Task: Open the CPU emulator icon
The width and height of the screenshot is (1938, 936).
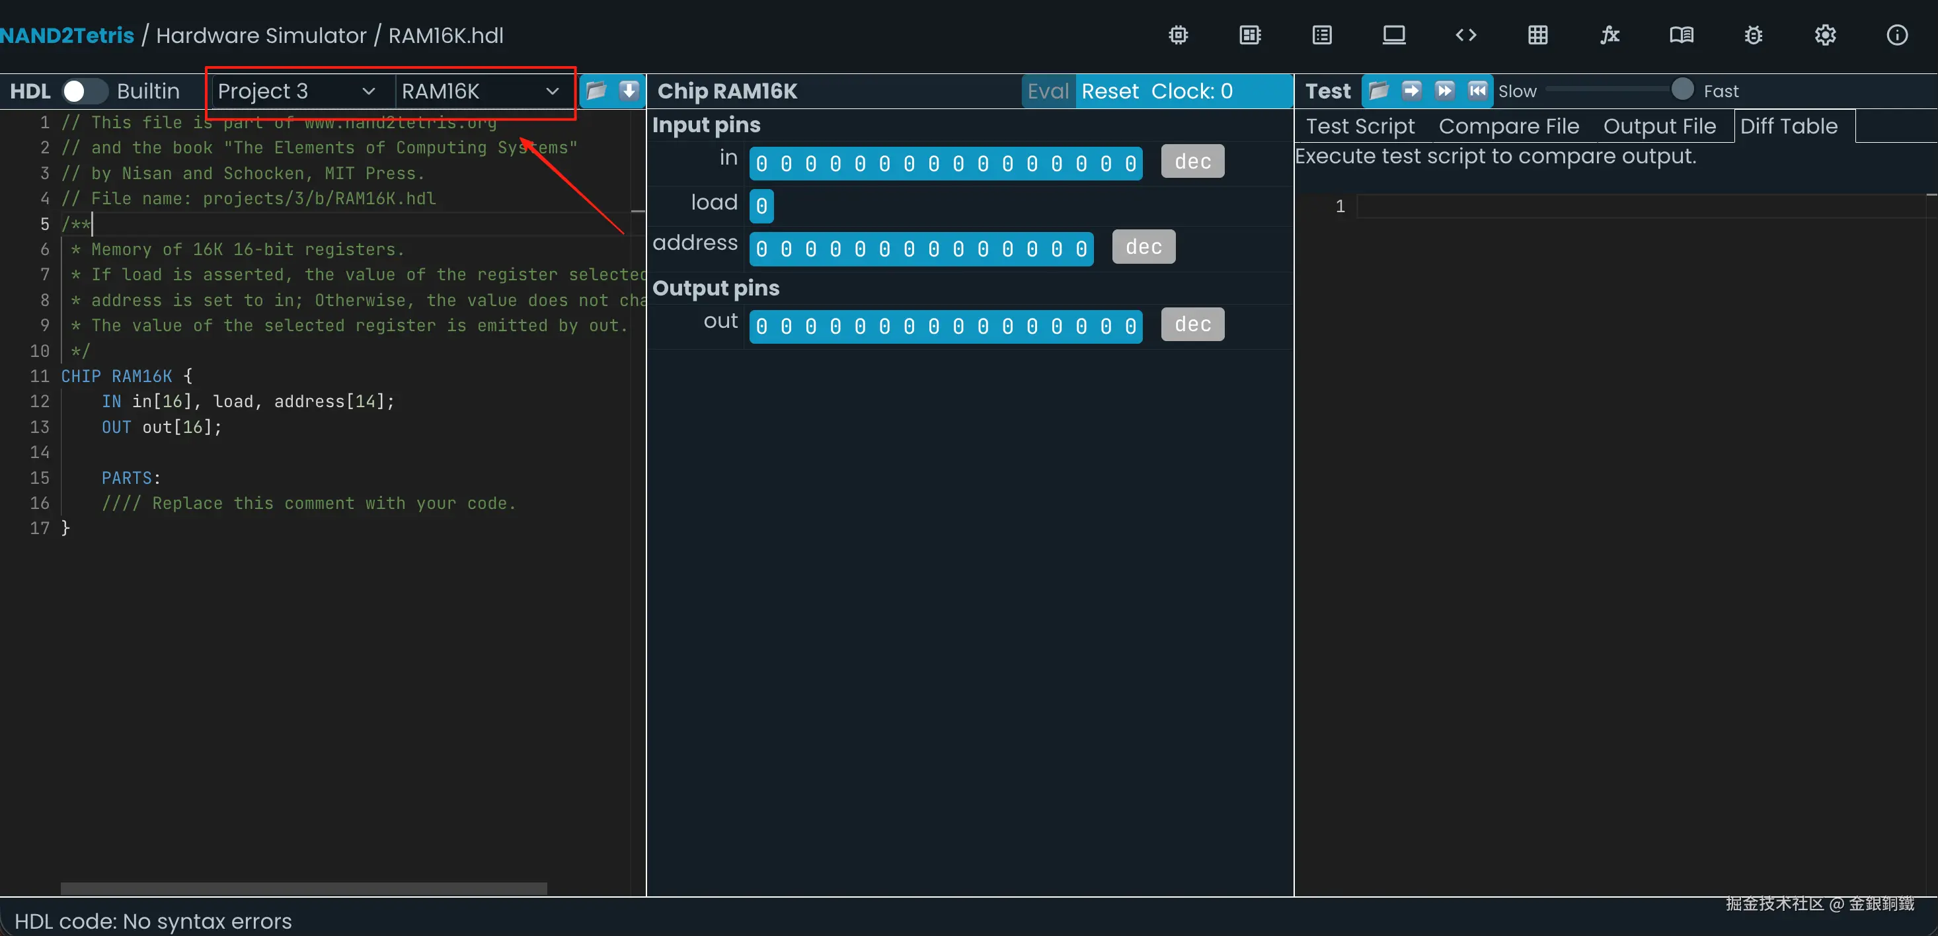Action: click(x=1251, y=35)
